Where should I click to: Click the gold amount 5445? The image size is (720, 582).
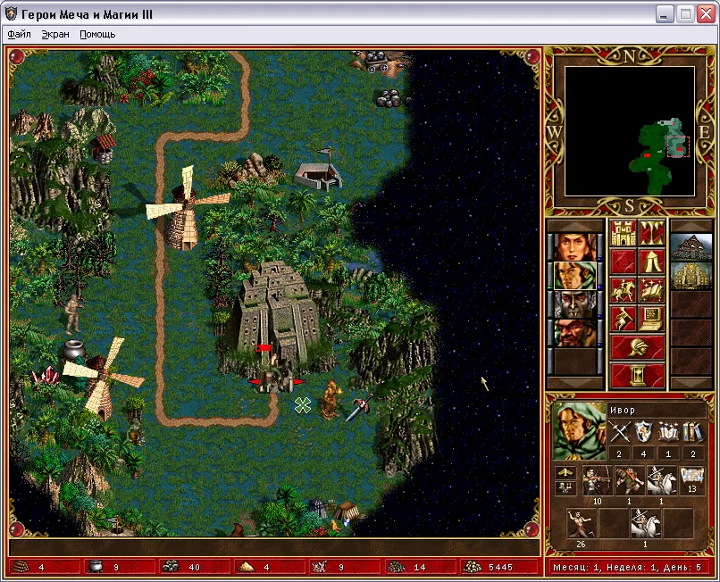click(500, 568)
